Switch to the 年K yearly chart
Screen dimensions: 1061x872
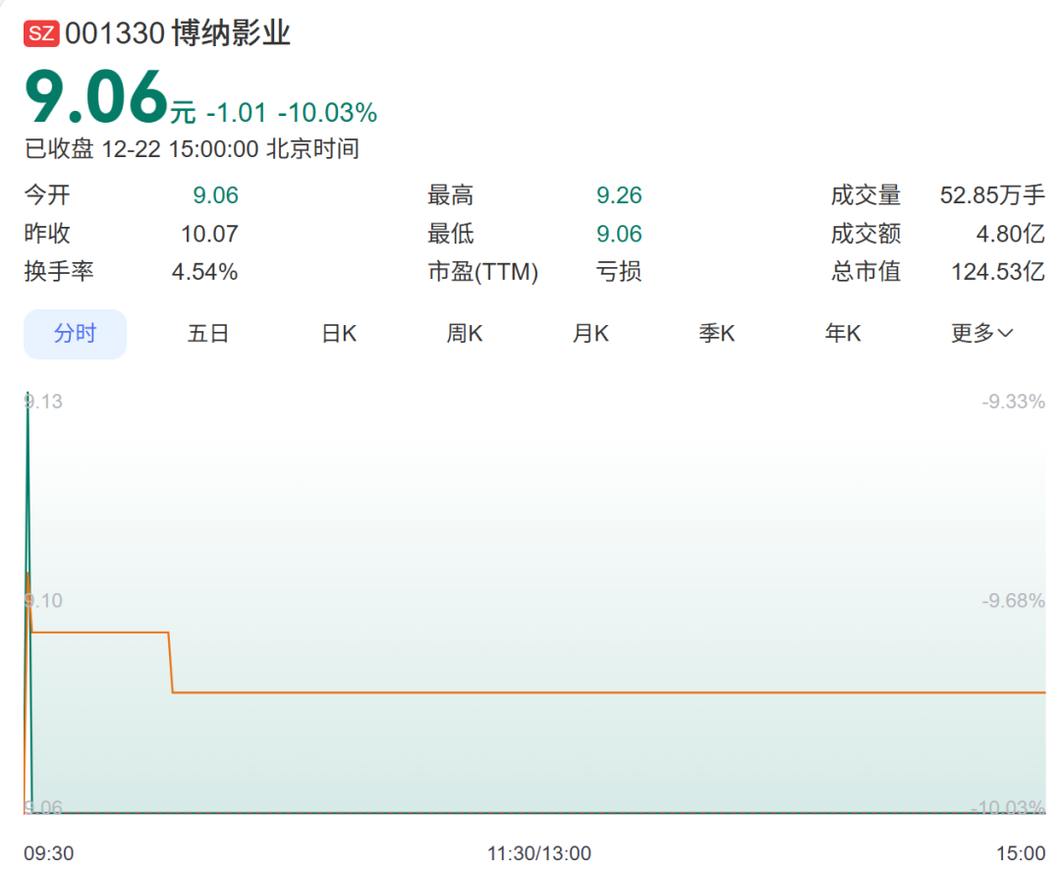tap(842, 334)
